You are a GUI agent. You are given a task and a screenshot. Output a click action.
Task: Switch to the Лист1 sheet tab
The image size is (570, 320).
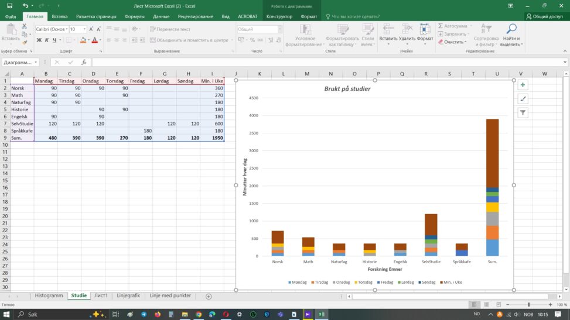101,295
